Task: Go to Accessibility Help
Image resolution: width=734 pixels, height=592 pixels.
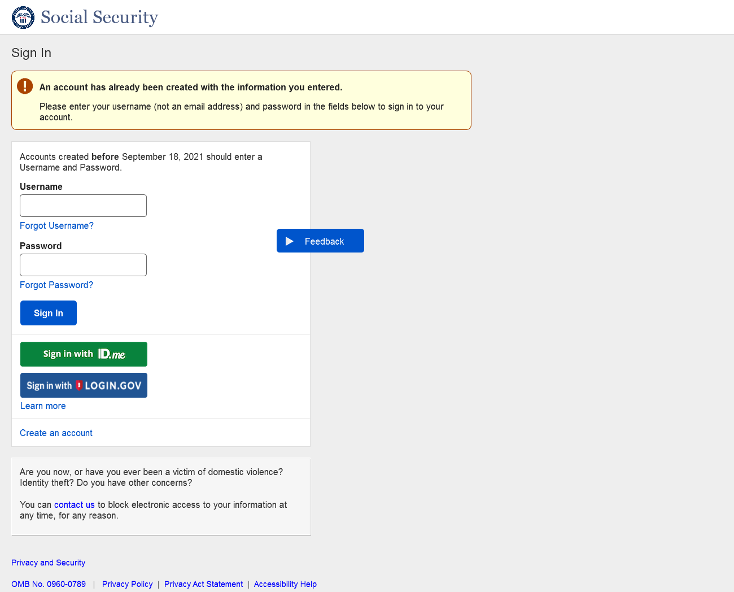Action: coord(285,584)
